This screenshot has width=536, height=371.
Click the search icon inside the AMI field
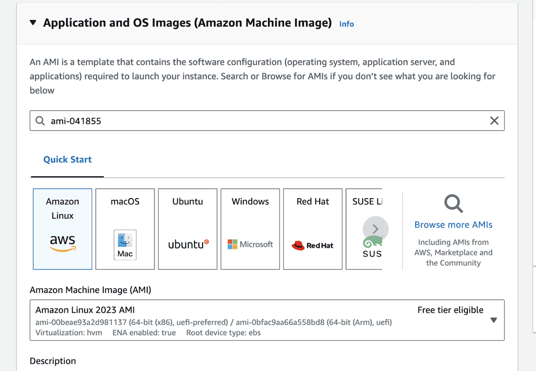point(40,121)
